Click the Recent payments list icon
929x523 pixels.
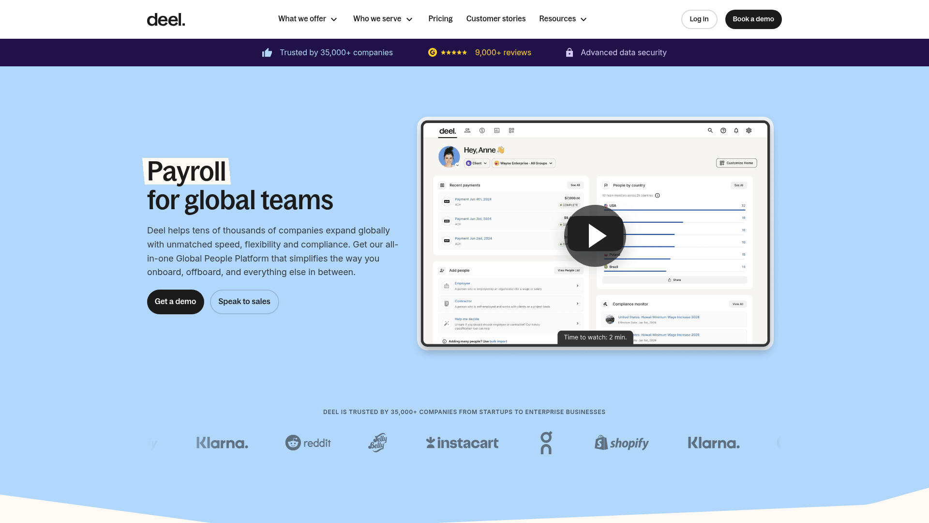(442, 185)
